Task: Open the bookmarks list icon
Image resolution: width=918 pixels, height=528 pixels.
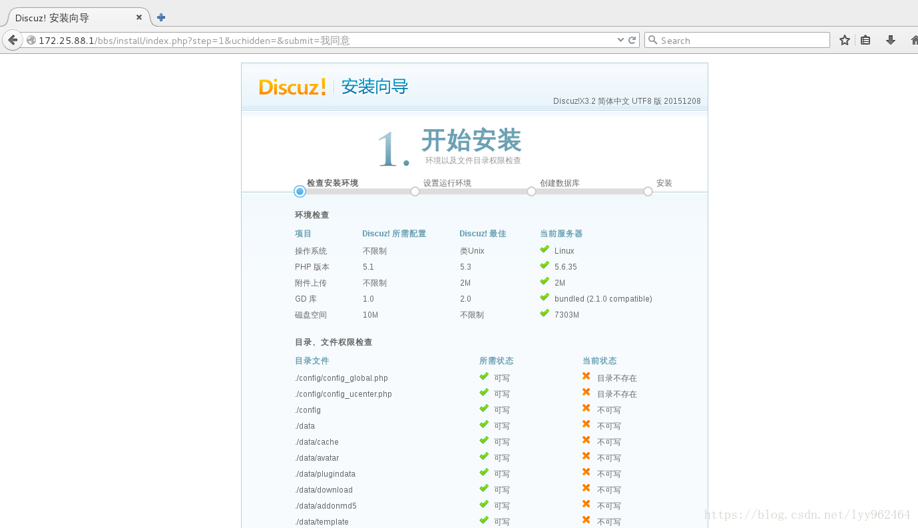Action: [x=865, y=40]
